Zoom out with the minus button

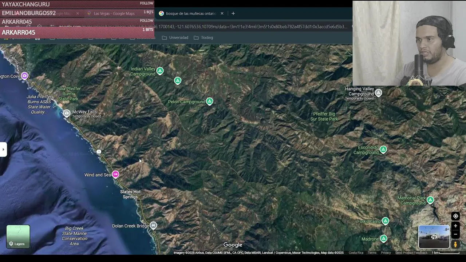[x=455, y=234]
